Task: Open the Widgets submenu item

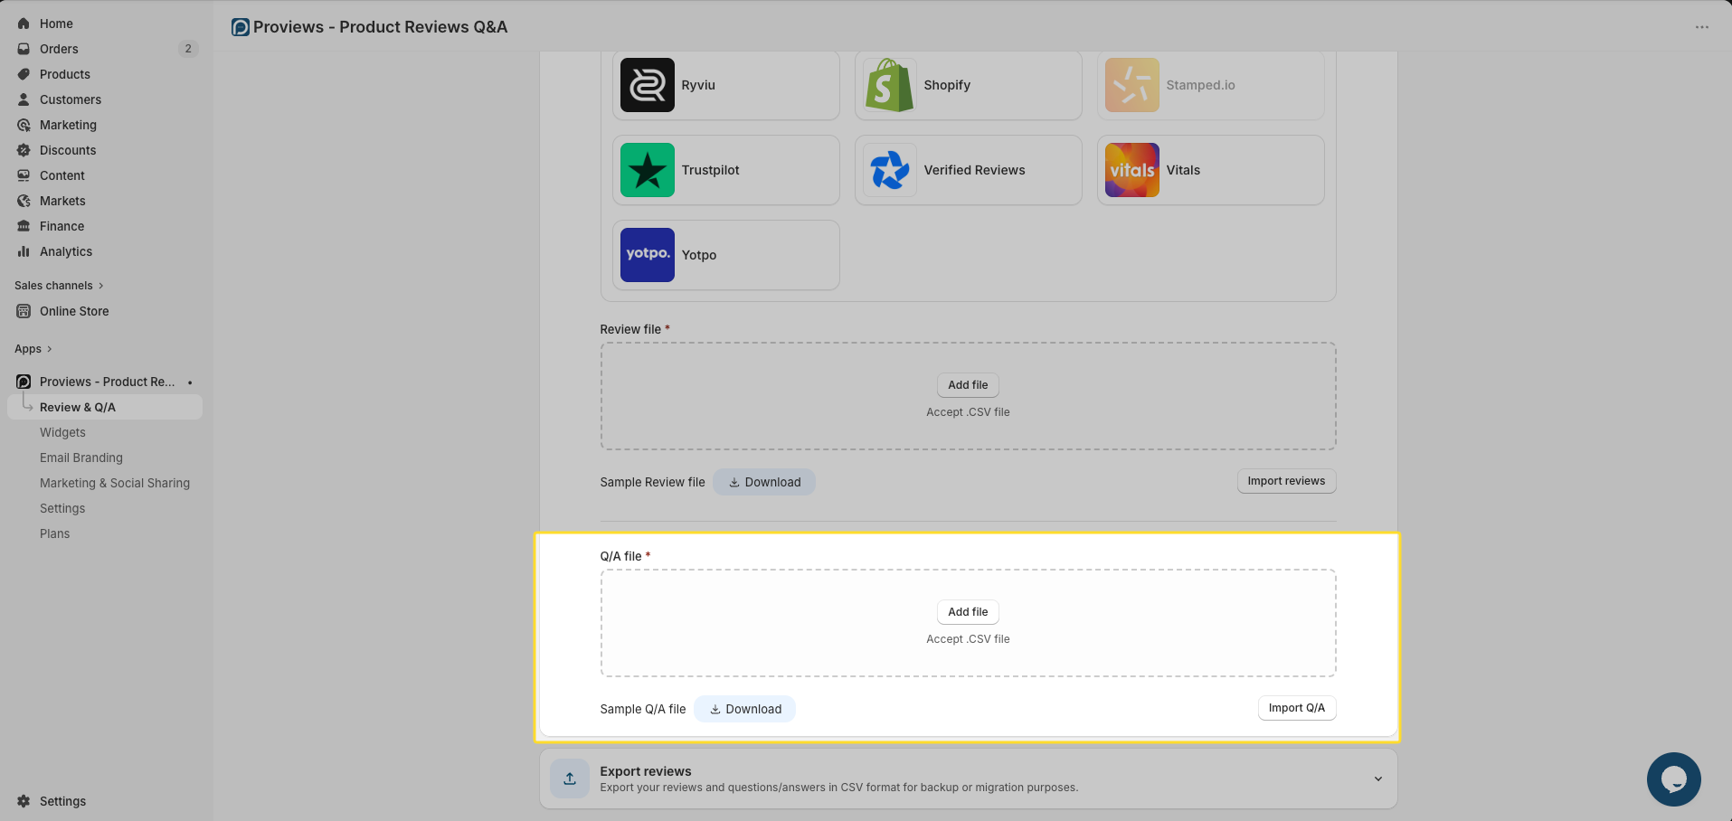Action: tap(62, 432)
